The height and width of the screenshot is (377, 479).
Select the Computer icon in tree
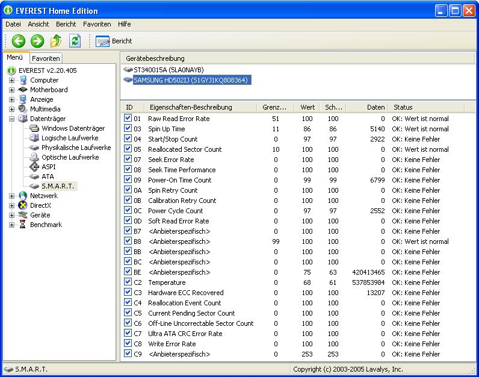tap(23, 80)
